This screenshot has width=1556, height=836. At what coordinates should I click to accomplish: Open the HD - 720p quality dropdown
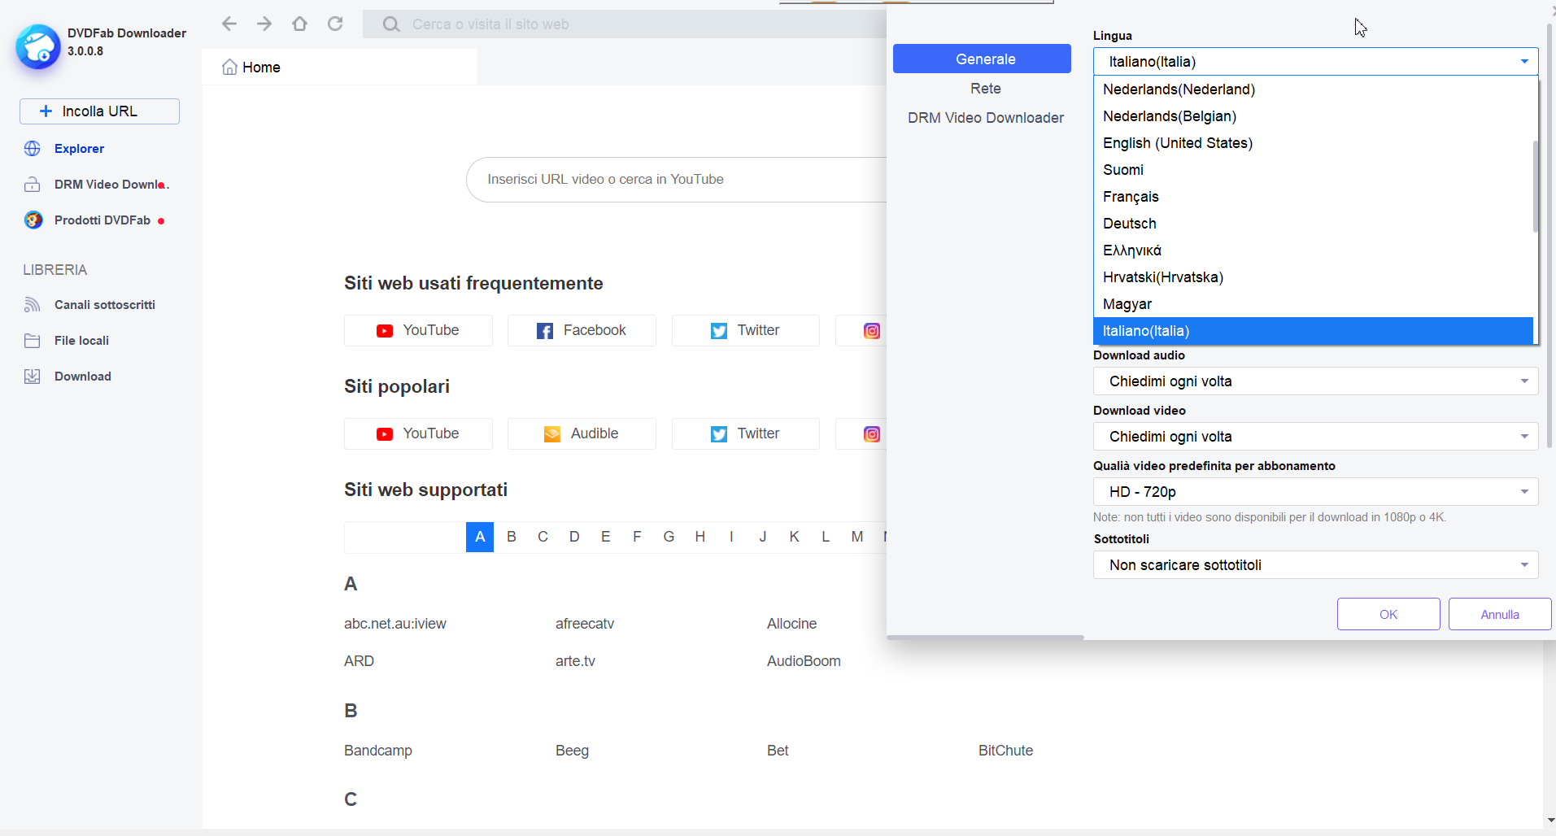(x=1315, y=492)
